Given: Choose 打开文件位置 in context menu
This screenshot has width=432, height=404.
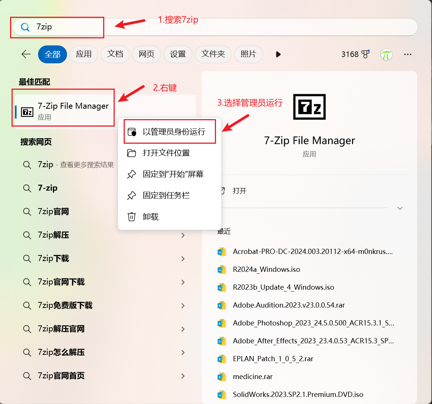Looking at the screenshot, I should click(x=170, y=153).
